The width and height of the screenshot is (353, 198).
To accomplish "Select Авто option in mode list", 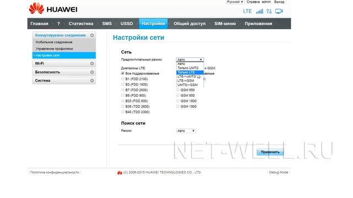I will (190, 64).
